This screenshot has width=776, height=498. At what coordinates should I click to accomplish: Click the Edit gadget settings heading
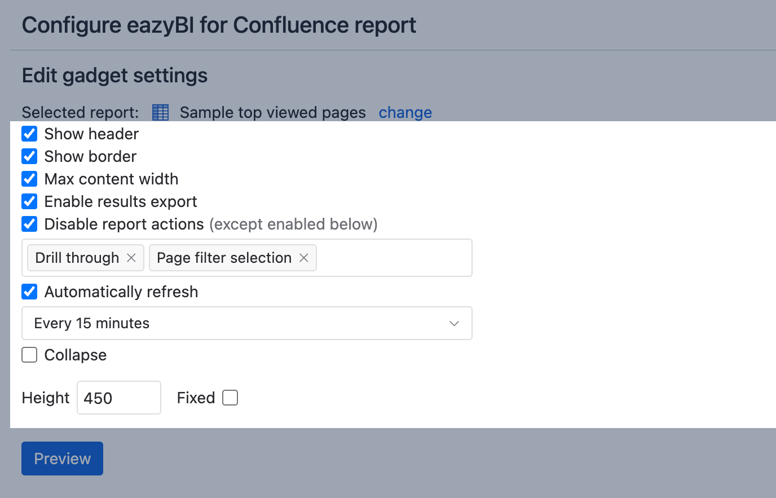pos(115,76)
